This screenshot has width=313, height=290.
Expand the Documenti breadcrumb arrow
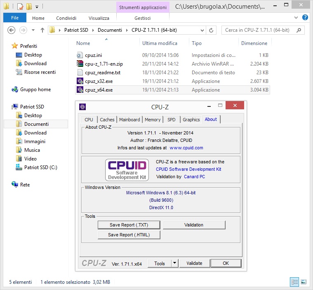pyautogui.click(x=127, y=30)
